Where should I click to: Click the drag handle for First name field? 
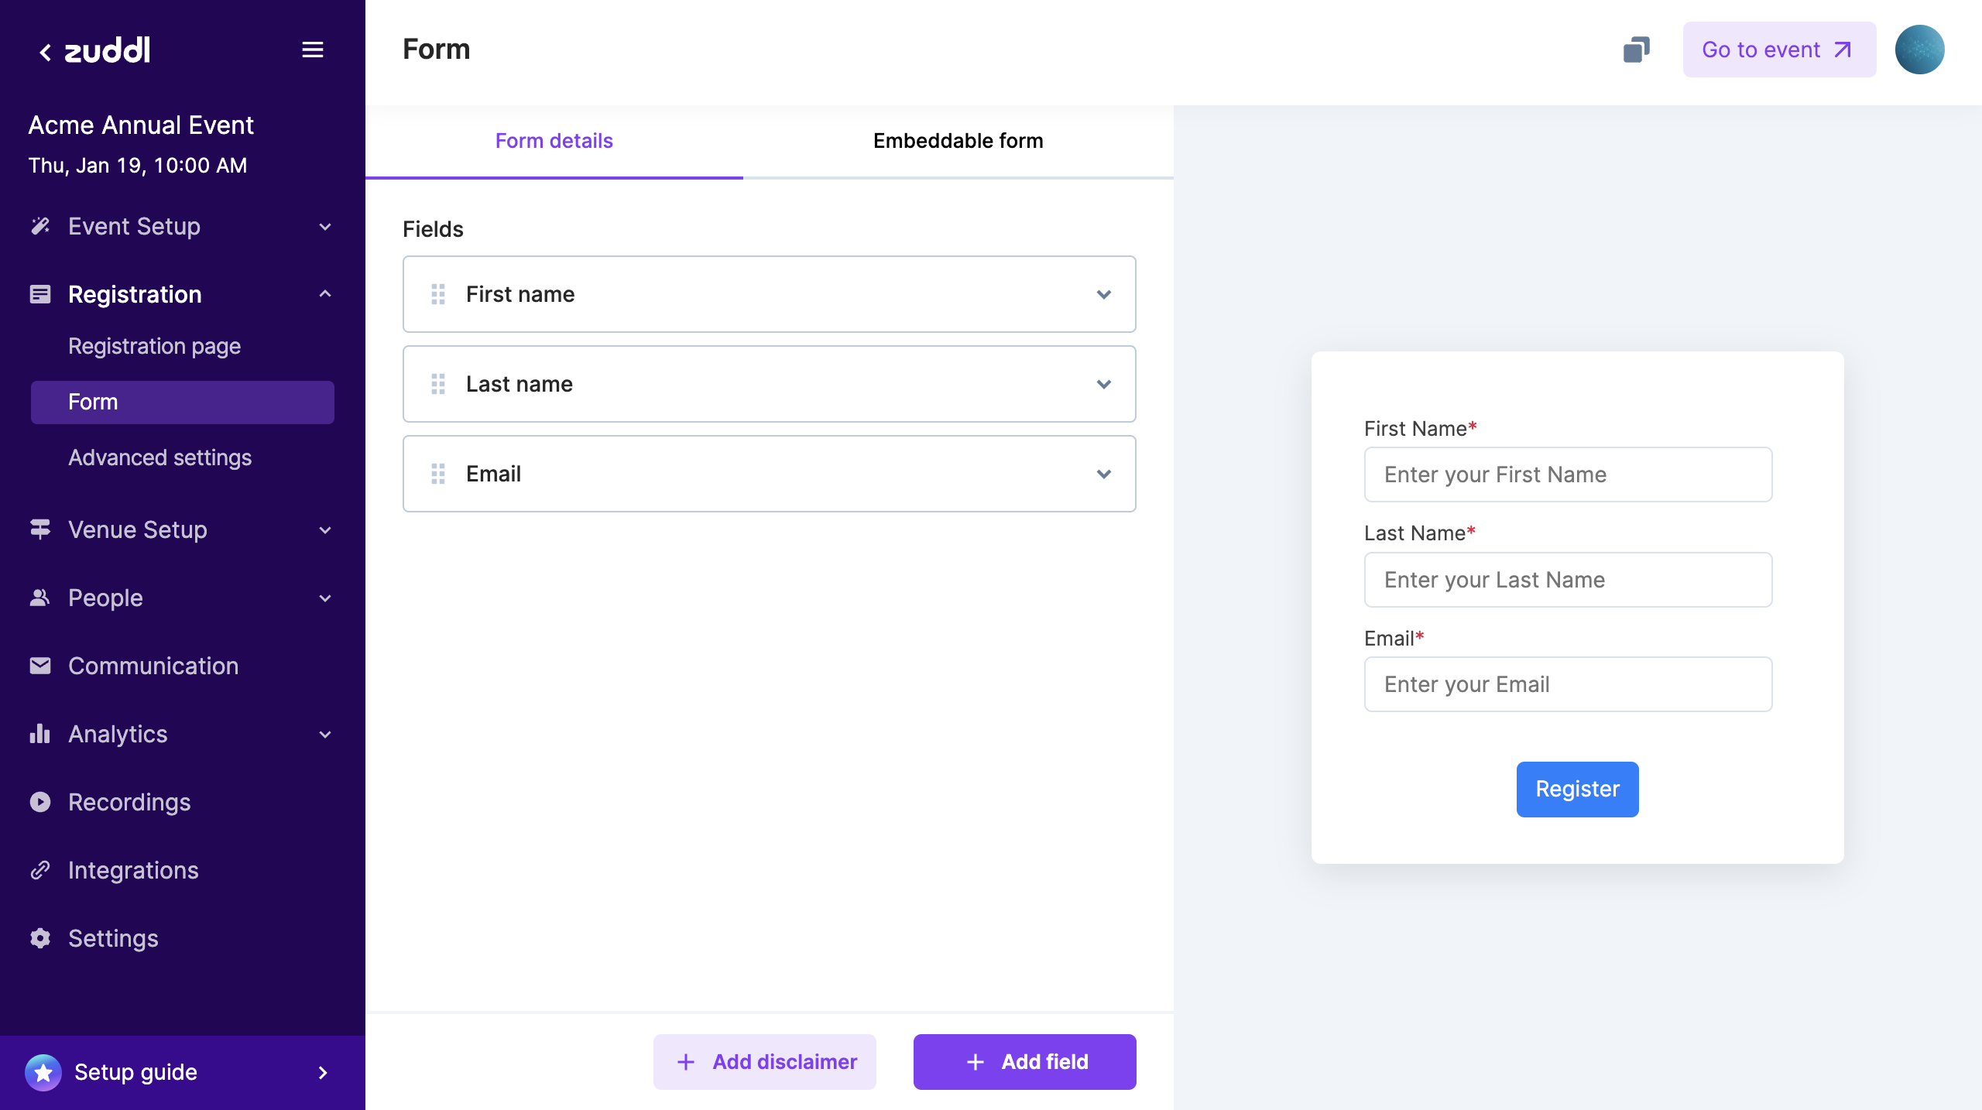[438, 294]
